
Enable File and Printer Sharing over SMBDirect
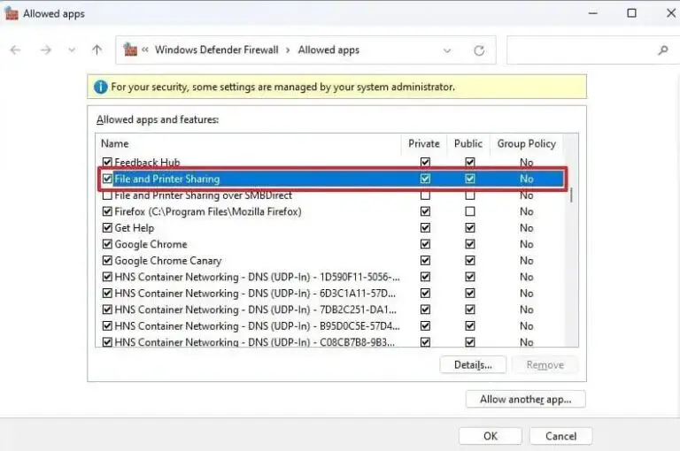click(107, 195)
